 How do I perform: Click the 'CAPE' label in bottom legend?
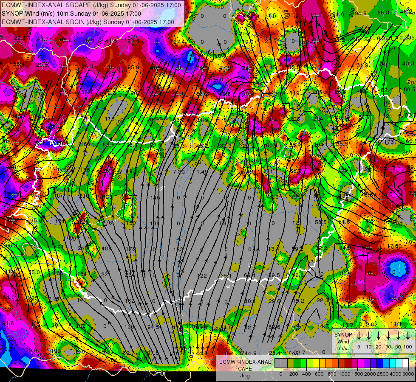tap(245, 369)
